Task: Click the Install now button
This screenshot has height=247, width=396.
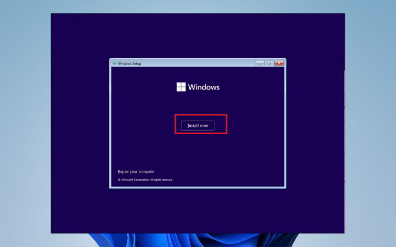Action: click(x=197, y=126)
